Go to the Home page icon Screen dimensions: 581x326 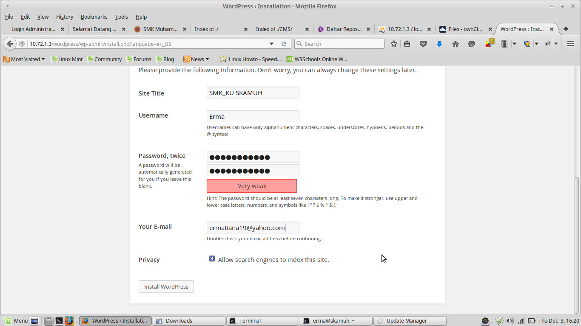(x=456, y=44)
